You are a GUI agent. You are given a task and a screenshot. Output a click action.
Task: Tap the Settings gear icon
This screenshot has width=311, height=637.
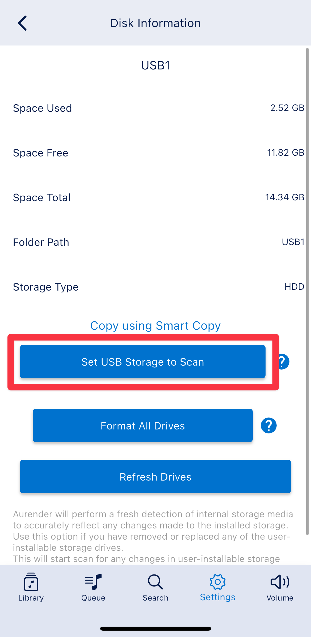coord(218,582)
